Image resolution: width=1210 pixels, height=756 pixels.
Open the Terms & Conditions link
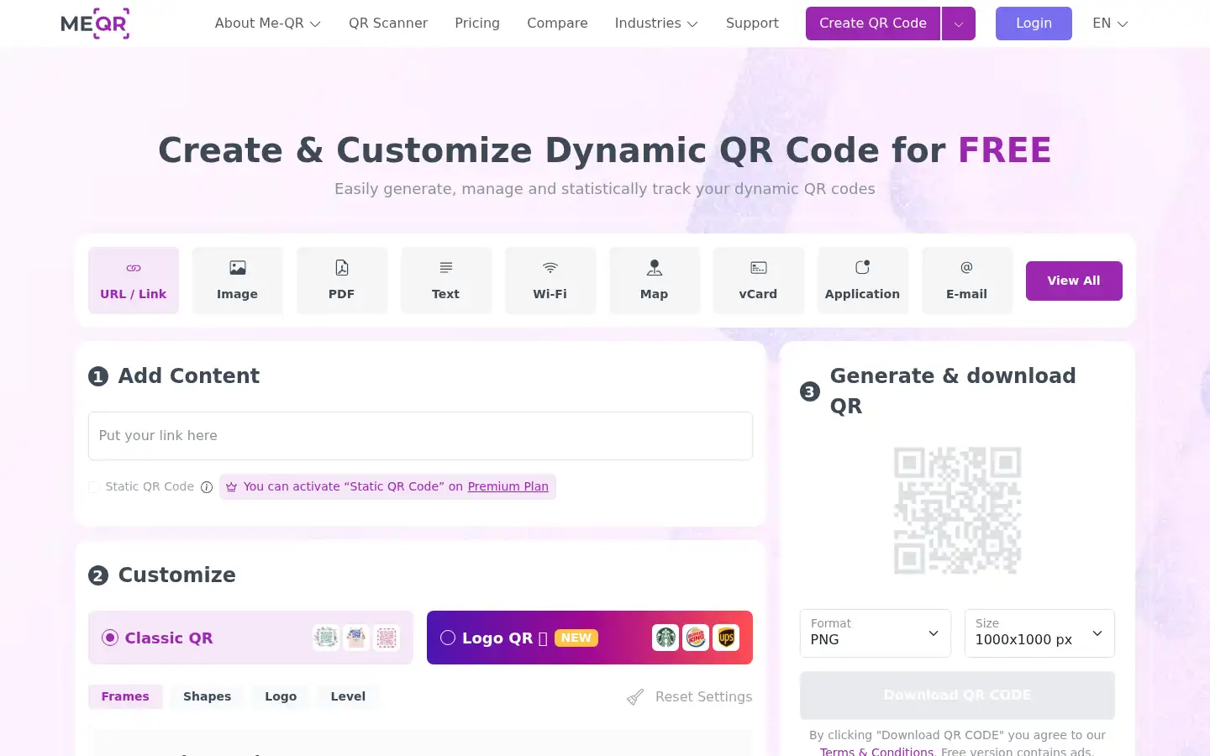click(x=876, y=751)
